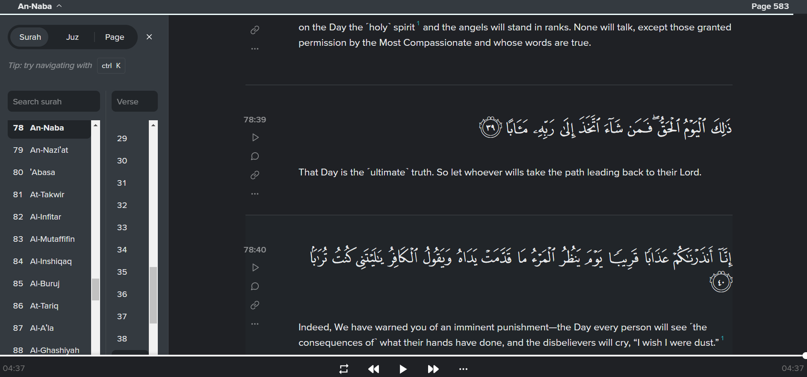Viewport: 807px width, 377px height.
Task: Click the Verse search field
Action: (135, 101)
